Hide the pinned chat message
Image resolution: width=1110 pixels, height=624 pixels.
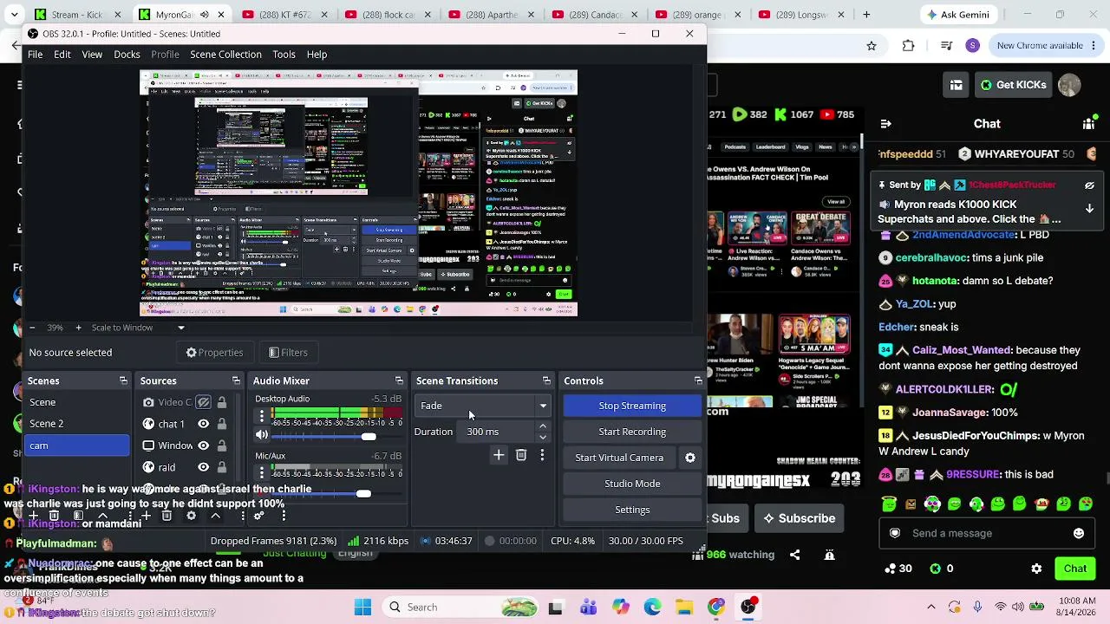(1090, 185)
